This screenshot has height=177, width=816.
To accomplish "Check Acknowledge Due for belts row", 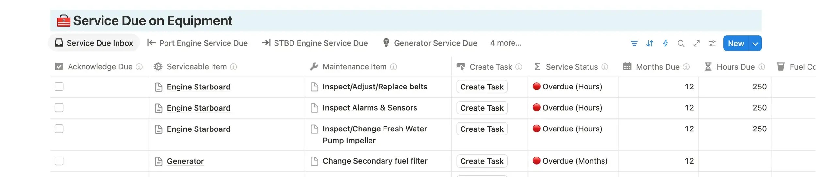I will tap(59, 87).
